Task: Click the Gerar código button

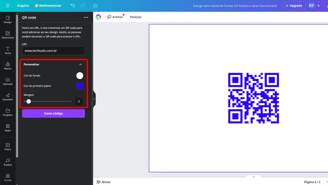Action: tap(53, 113)
